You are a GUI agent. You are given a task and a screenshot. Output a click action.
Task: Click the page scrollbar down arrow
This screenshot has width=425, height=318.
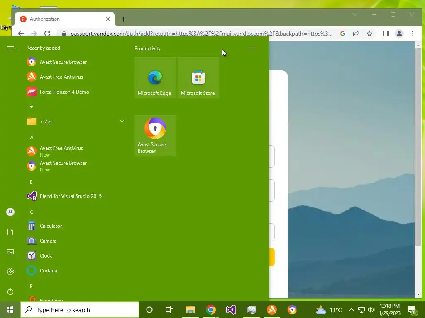pos(418,294)
